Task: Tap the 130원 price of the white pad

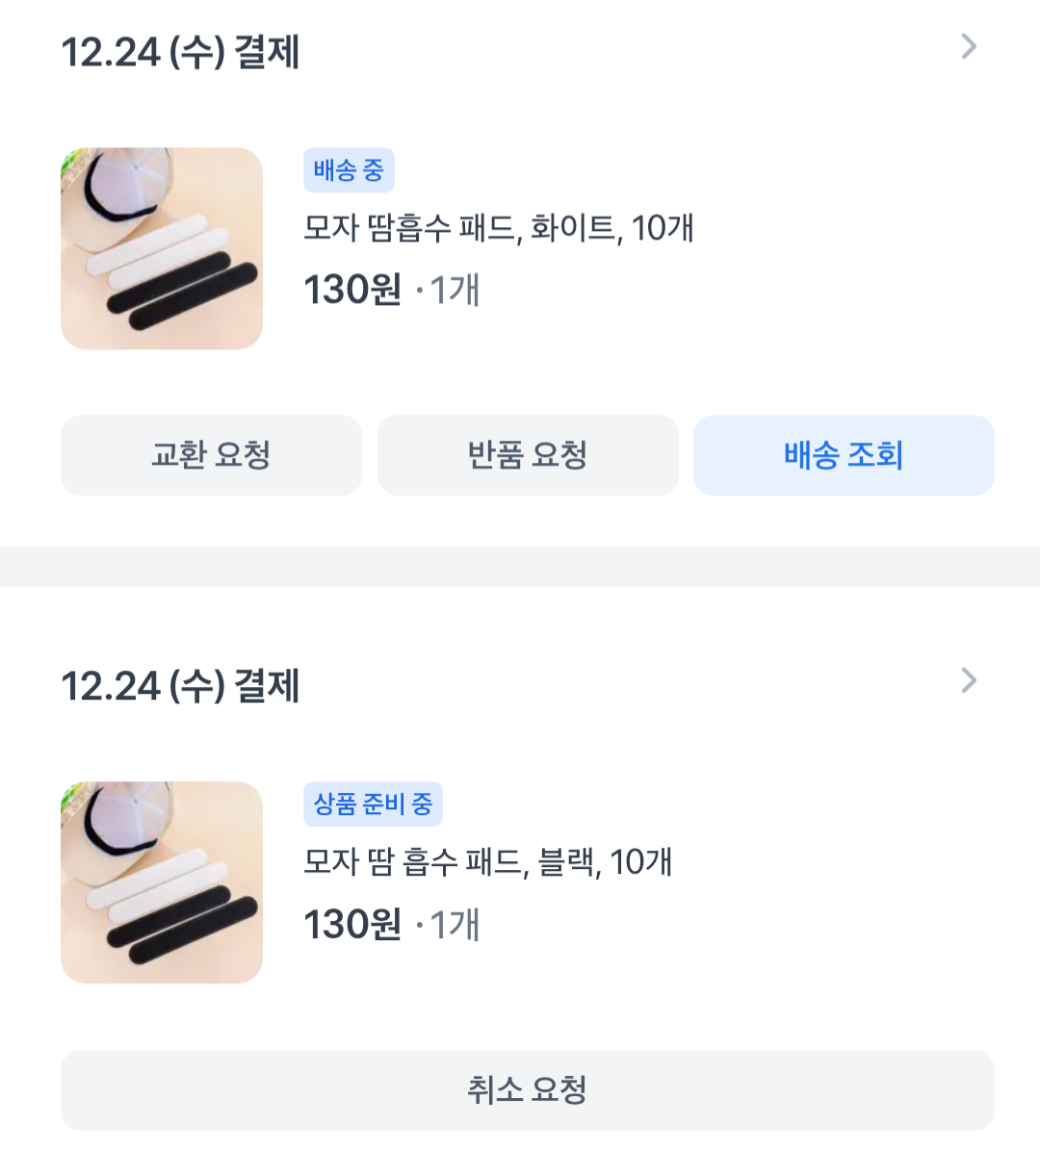Action: (352, 290)
